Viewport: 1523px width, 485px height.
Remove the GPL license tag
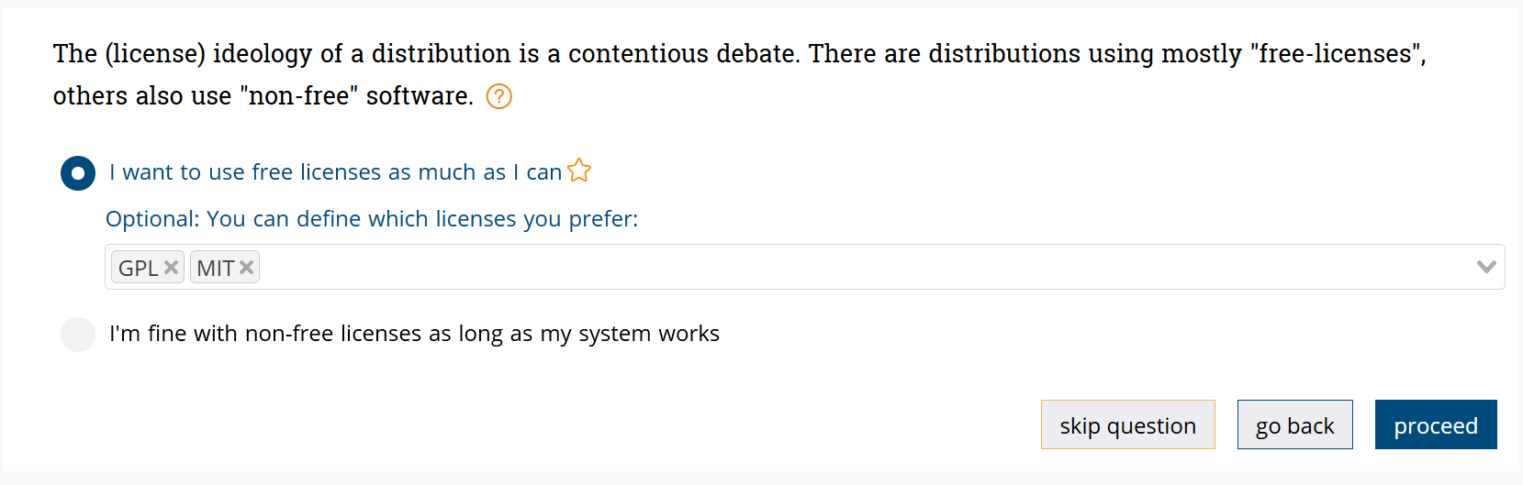[171, 268]
